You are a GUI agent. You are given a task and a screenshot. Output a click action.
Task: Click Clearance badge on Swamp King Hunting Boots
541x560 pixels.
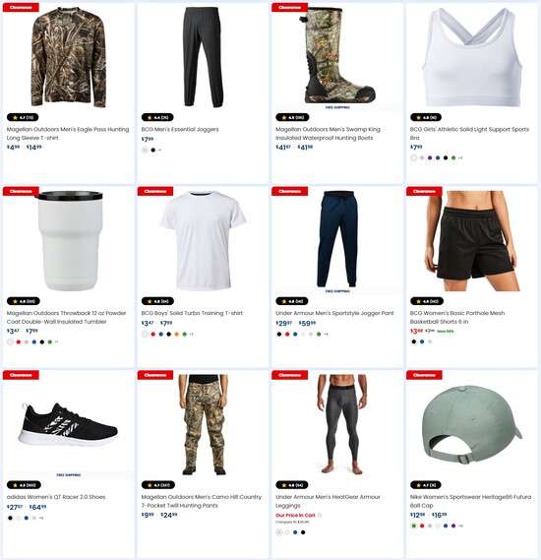289,7
